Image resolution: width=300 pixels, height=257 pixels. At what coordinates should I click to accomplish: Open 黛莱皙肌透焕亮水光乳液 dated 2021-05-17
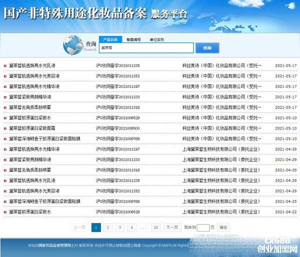pos(32,65)
